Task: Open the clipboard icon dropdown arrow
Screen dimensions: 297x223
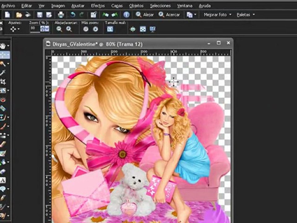Action: click(195, 15)
